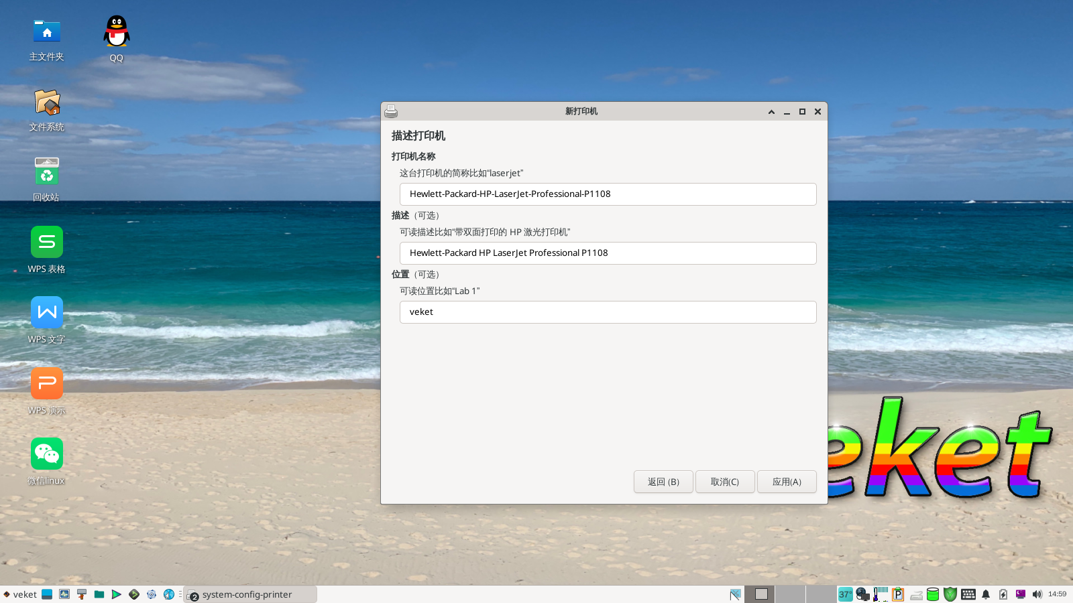This screenshot has height=603, width=1073.
Task: Click the 14:59 clock in tray
Action: [1058, 594]
